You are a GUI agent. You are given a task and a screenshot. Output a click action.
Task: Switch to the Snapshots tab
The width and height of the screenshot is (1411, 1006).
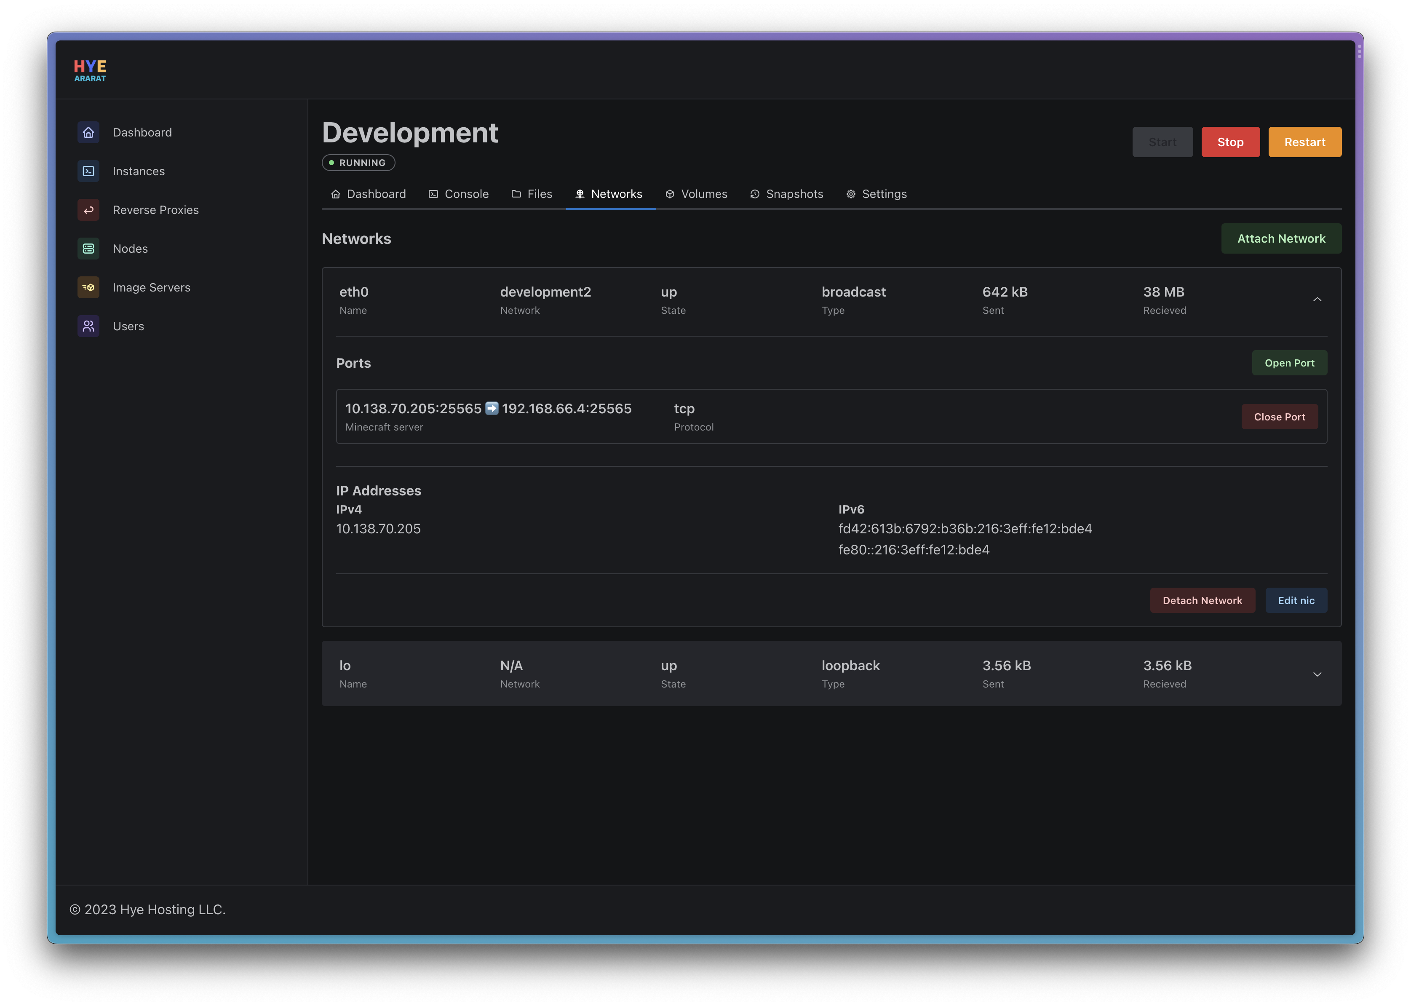[787, 194]
